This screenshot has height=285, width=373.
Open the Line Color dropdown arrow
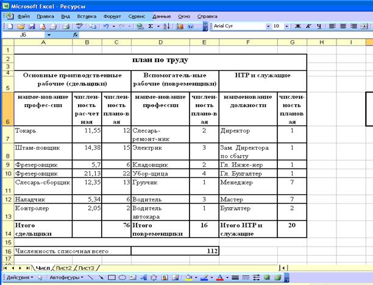coord(211,278)
